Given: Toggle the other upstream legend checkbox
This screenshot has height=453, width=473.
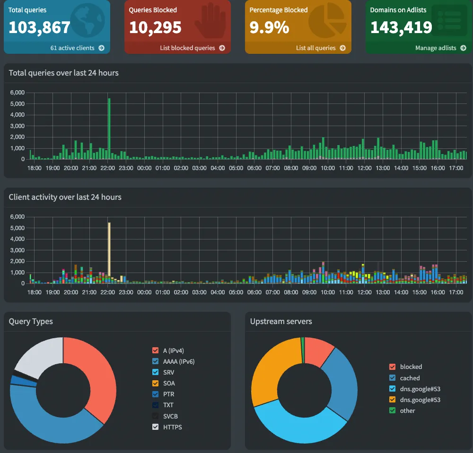Looking at the screenshot, I should pos(392,410).
